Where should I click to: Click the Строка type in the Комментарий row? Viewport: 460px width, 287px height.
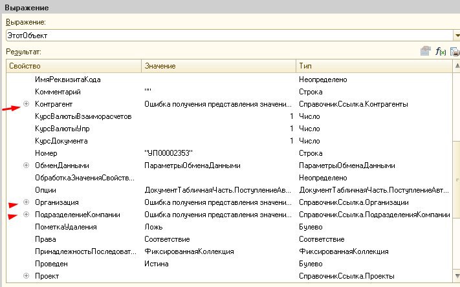[x=311, y=92]
